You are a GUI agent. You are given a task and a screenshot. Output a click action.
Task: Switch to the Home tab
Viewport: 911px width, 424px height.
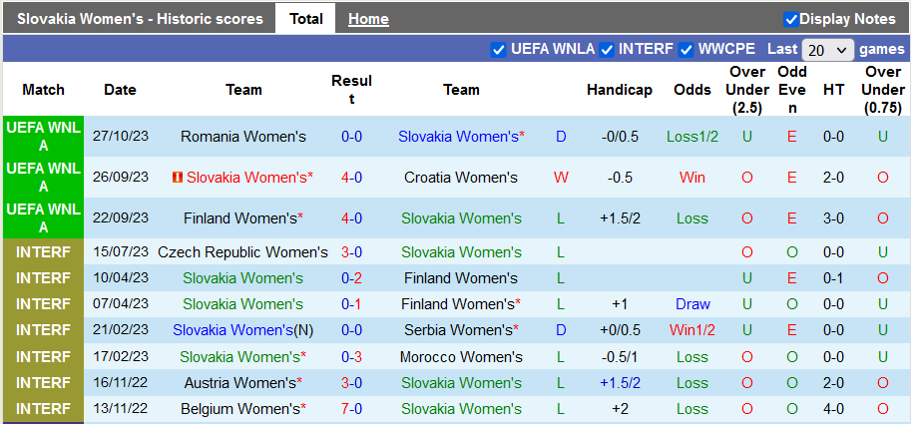click(x=368, y=19)
